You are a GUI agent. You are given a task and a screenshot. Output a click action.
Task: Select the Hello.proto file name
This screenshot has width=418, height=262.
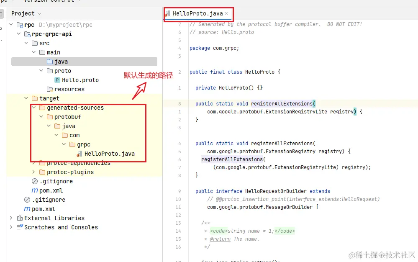(x=80, y=80)
